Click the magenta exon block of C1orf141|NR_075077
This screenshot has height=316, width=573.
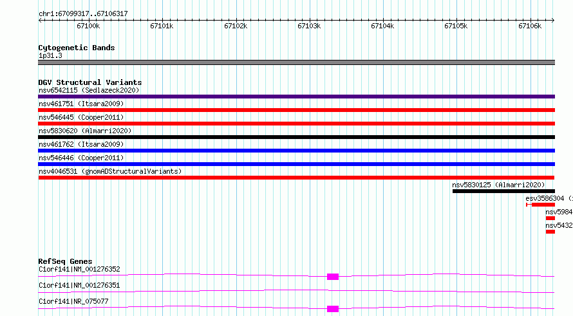pyautogui.click(x=333, y=309)
